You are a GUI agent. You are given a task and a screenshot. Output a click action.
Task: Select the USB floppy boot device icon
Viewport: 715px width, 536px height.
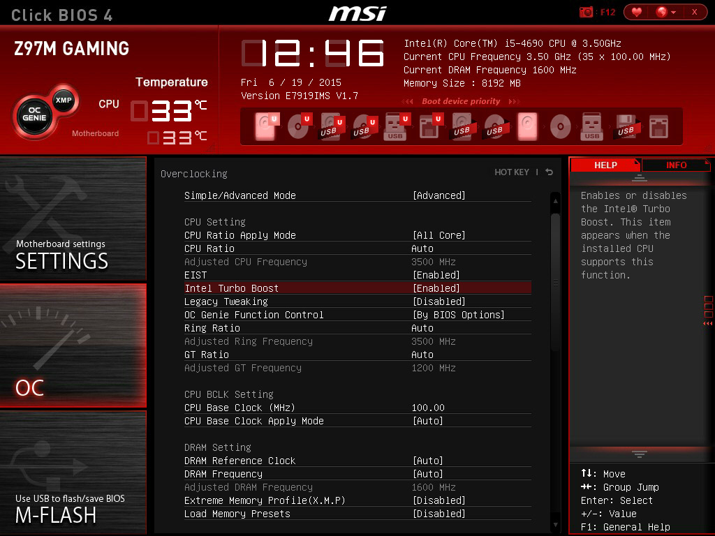[626, 126]
